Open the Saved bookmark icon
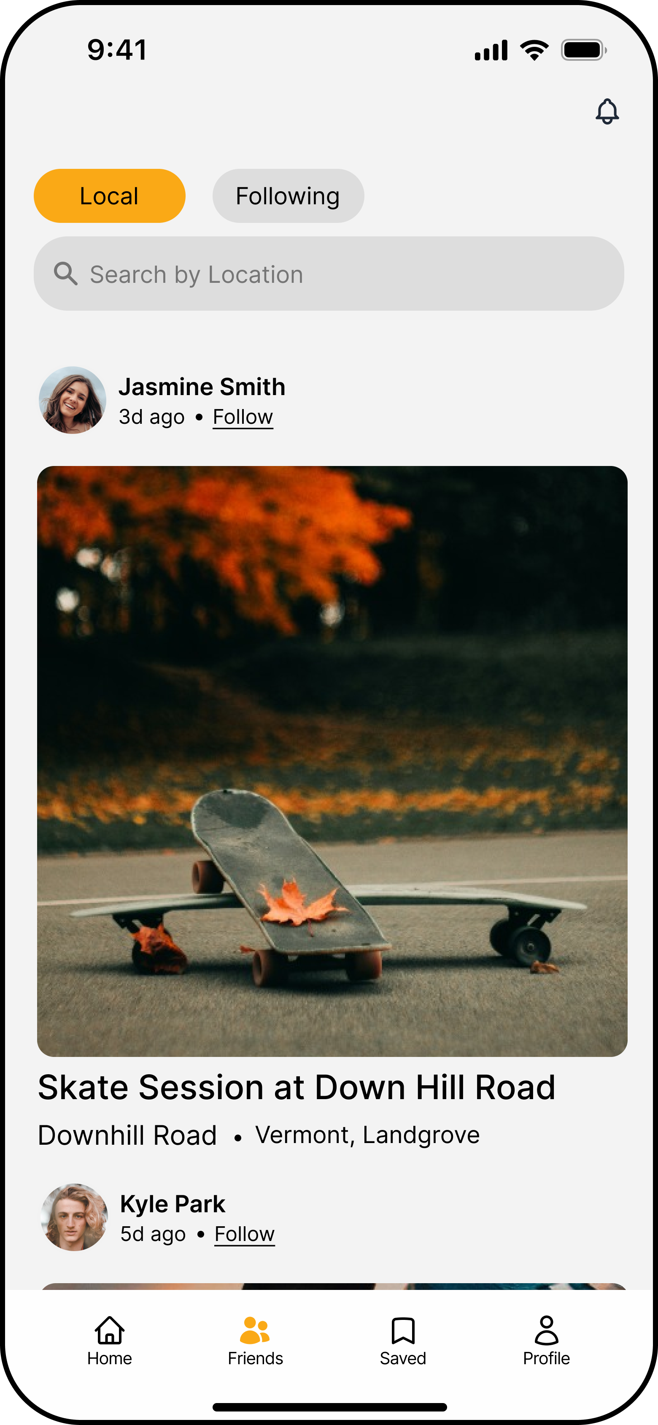This screenshot has height=1425, width=658. [x=403, y=1330]
